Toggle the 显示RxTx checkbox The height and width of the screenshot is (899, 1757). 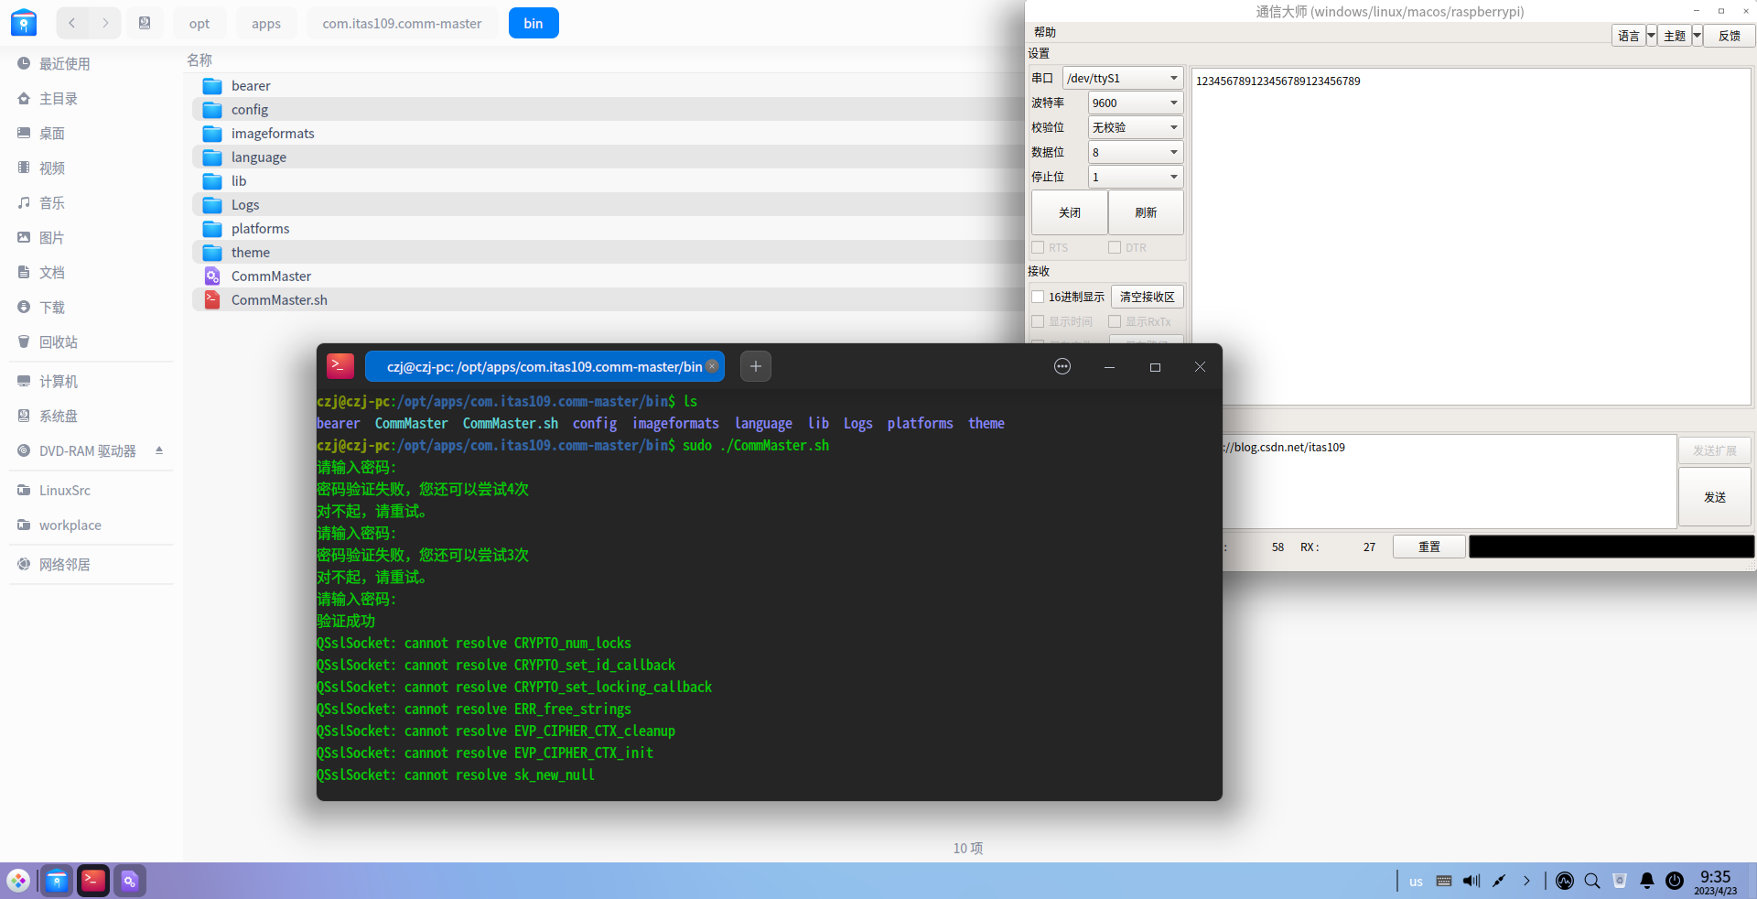point(1115,321)
